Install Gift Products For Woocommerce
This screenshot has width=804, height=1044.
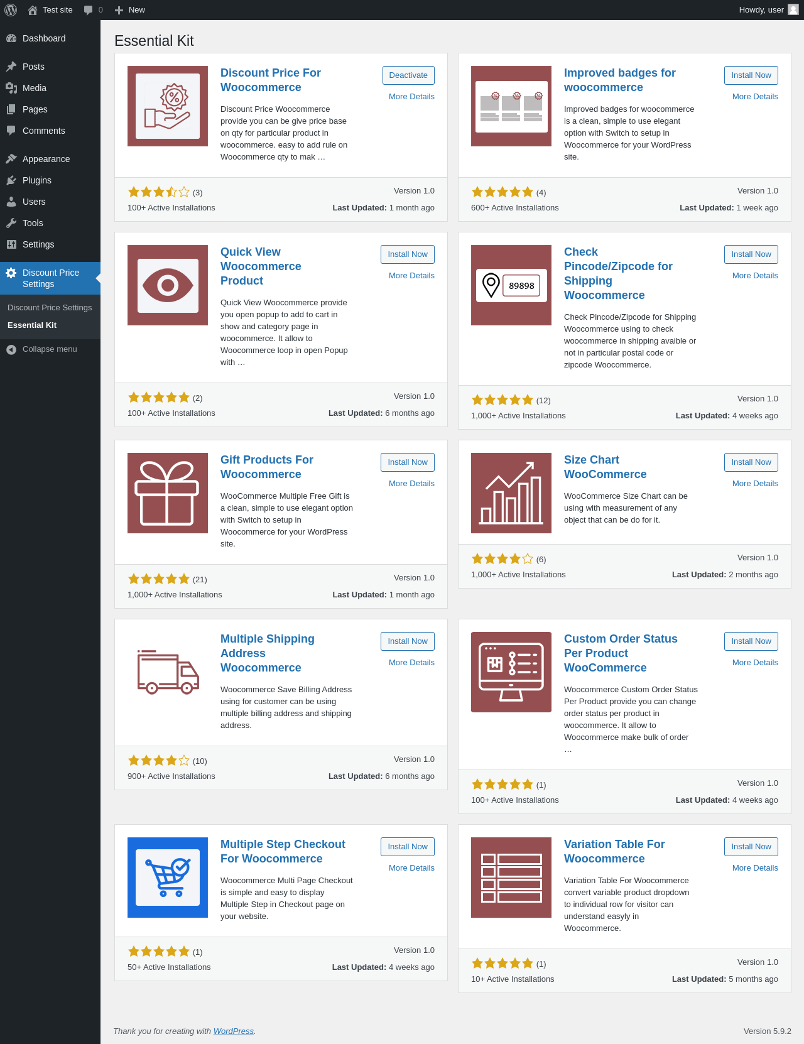[x=408, y=462]
